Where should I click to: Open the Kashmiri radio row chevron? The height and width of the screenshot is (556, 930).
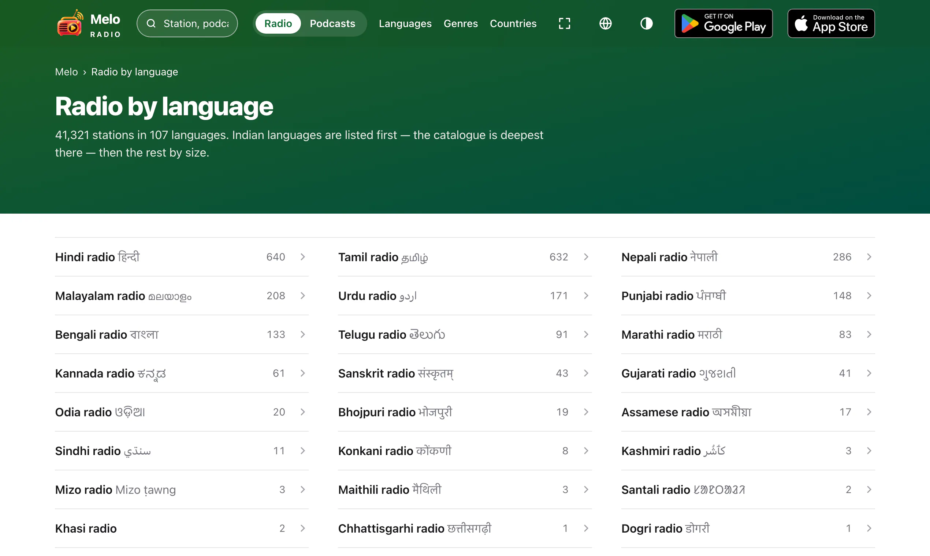(x=869, y=451)
